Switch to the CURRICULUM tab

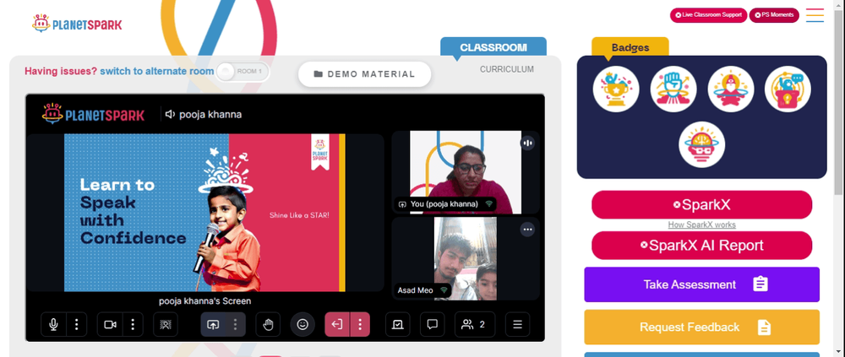click(506, 69)
